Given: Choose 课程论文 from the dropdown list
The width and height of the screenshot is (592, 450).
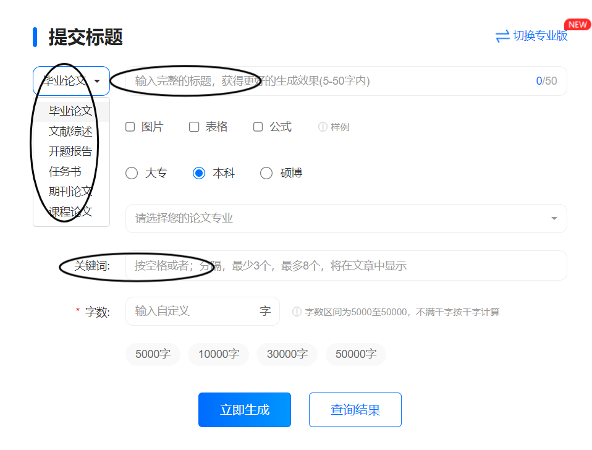Looking at the screenshot, I should [71, 211].
